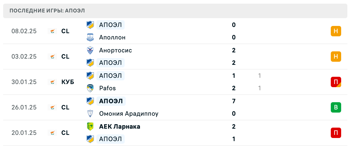This screenshot has height=152, width=351.
Task: Click the Омония Арадиппоу club crest
Action: point(90,114)
